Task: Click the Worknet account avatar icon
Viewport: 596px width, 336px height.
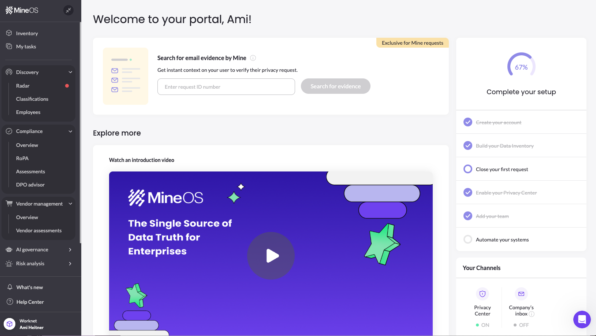Action: 10,324
